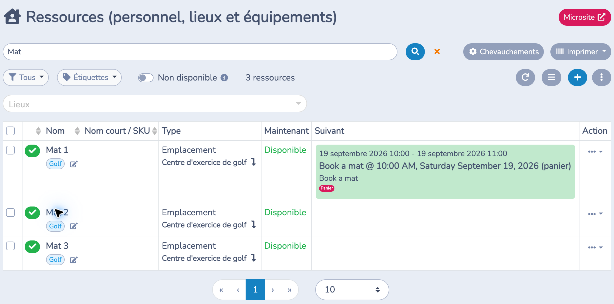Image resolution: width=614 pixels, height=304 pixels.
Task: Open the Mat 1 action menu
Action: 595,151
